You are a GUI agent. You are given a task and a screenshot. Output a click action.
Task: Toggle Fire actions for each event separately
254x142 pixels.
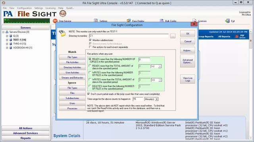(90, 47)
